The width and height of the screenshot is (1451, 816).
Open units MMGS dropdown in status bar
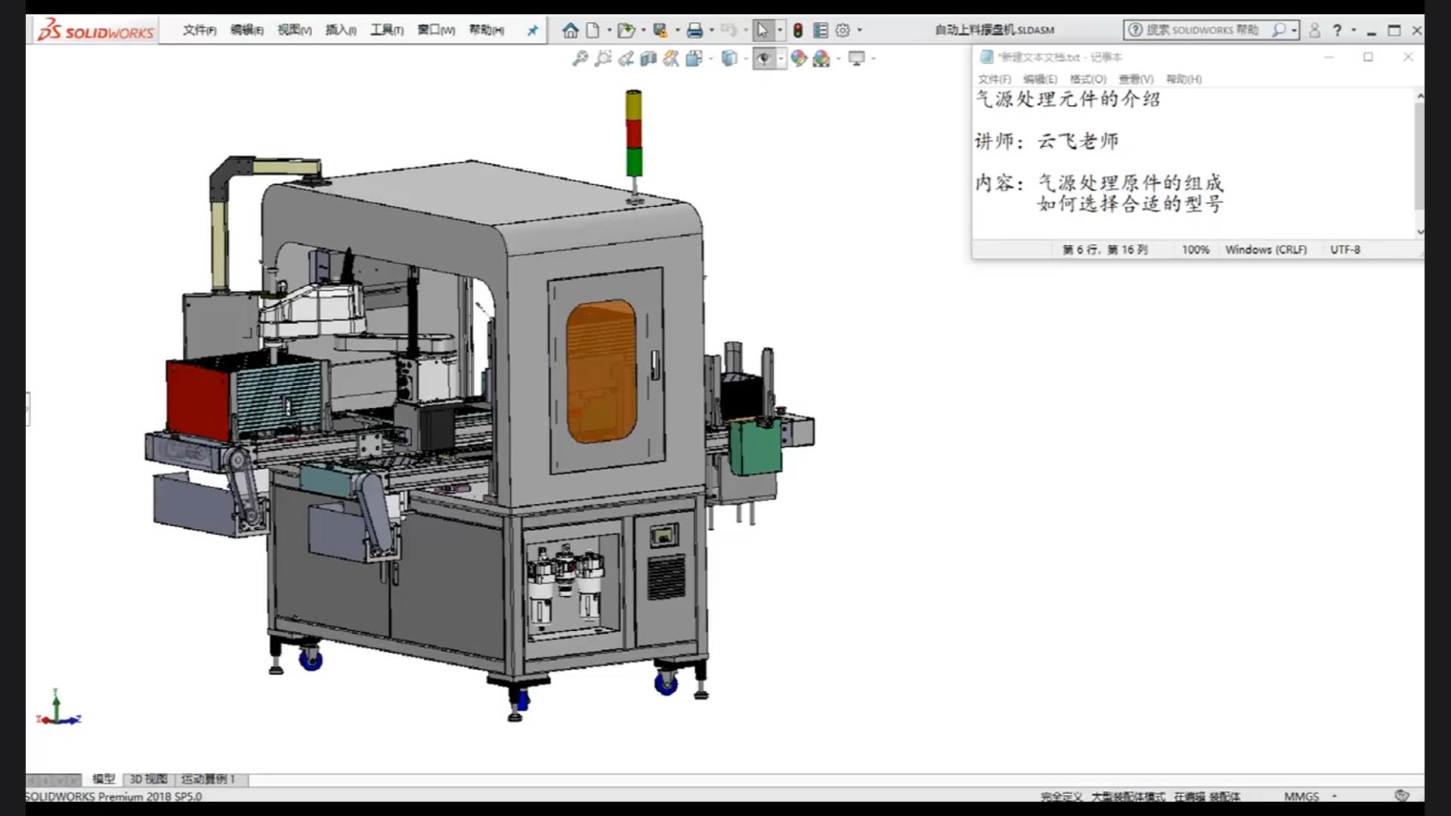pos(1334,796)
